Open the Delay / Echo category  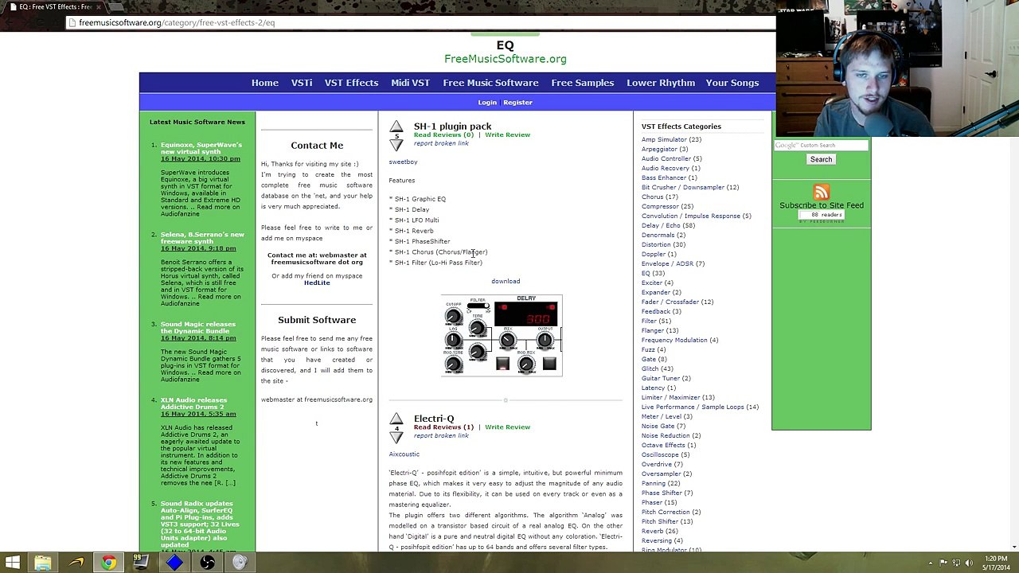click(x=661, y=226)
